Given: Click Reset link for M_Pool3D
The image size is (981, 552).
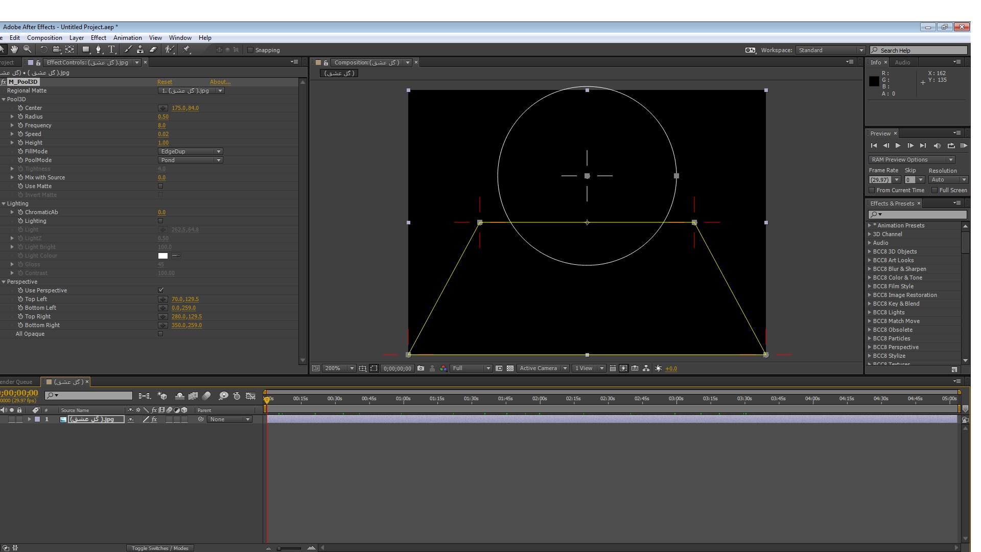Looking at the screenshot, I should point(165,82).
